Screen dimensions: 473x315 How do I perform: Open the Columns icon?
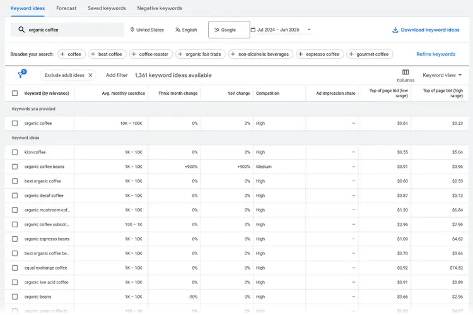(x=406, y=72)
